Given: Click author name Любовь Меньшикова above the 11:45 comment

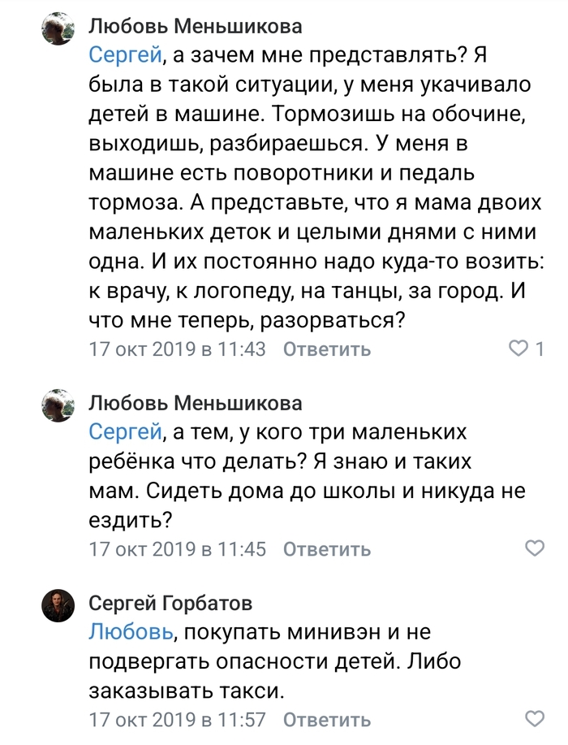Looking at the screenshot, I should pyautogui.click(x=195, y=404).
